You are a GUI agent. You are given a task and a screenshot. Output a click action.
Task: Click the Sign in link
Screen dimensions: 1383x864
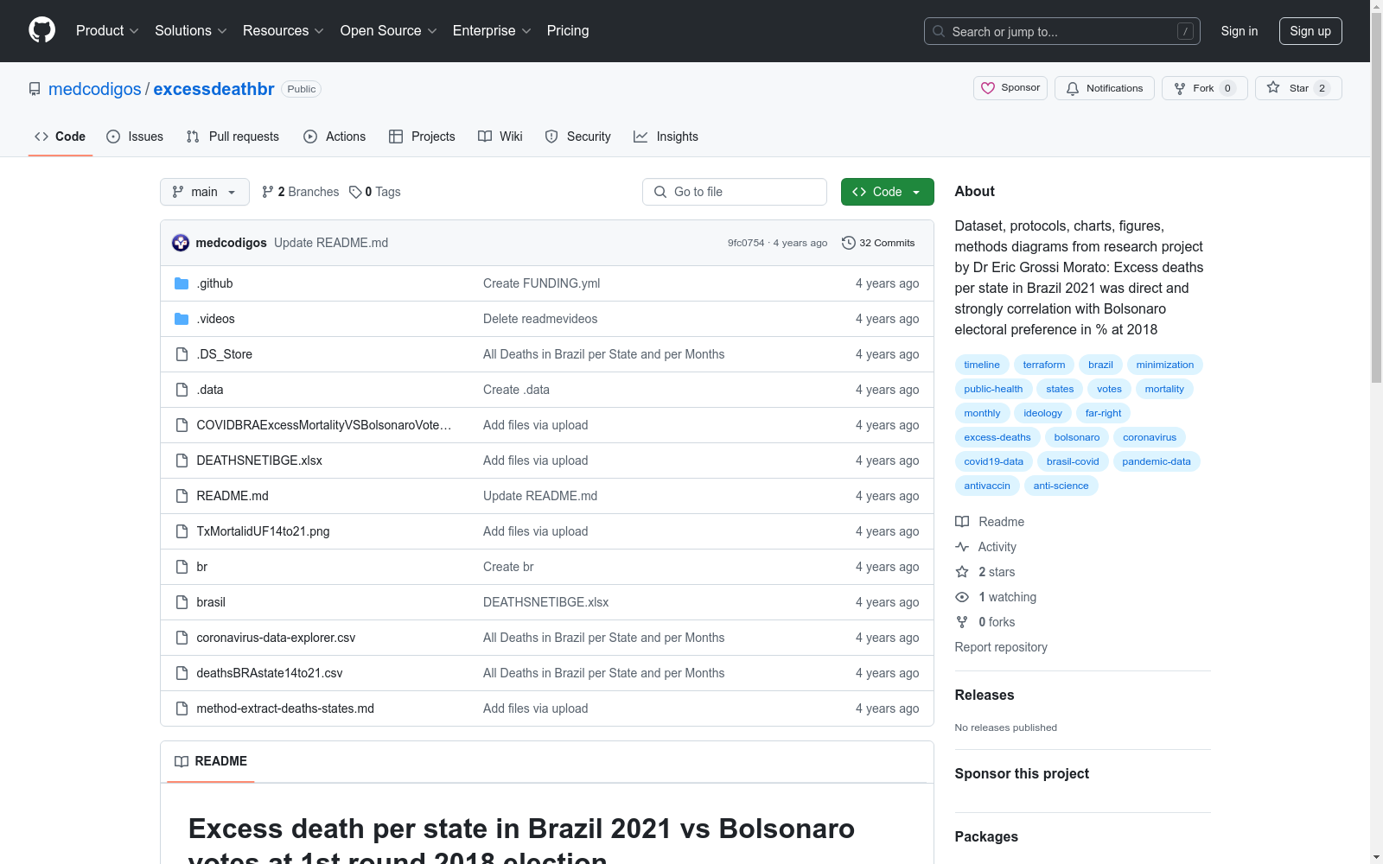click(1240, 31)
